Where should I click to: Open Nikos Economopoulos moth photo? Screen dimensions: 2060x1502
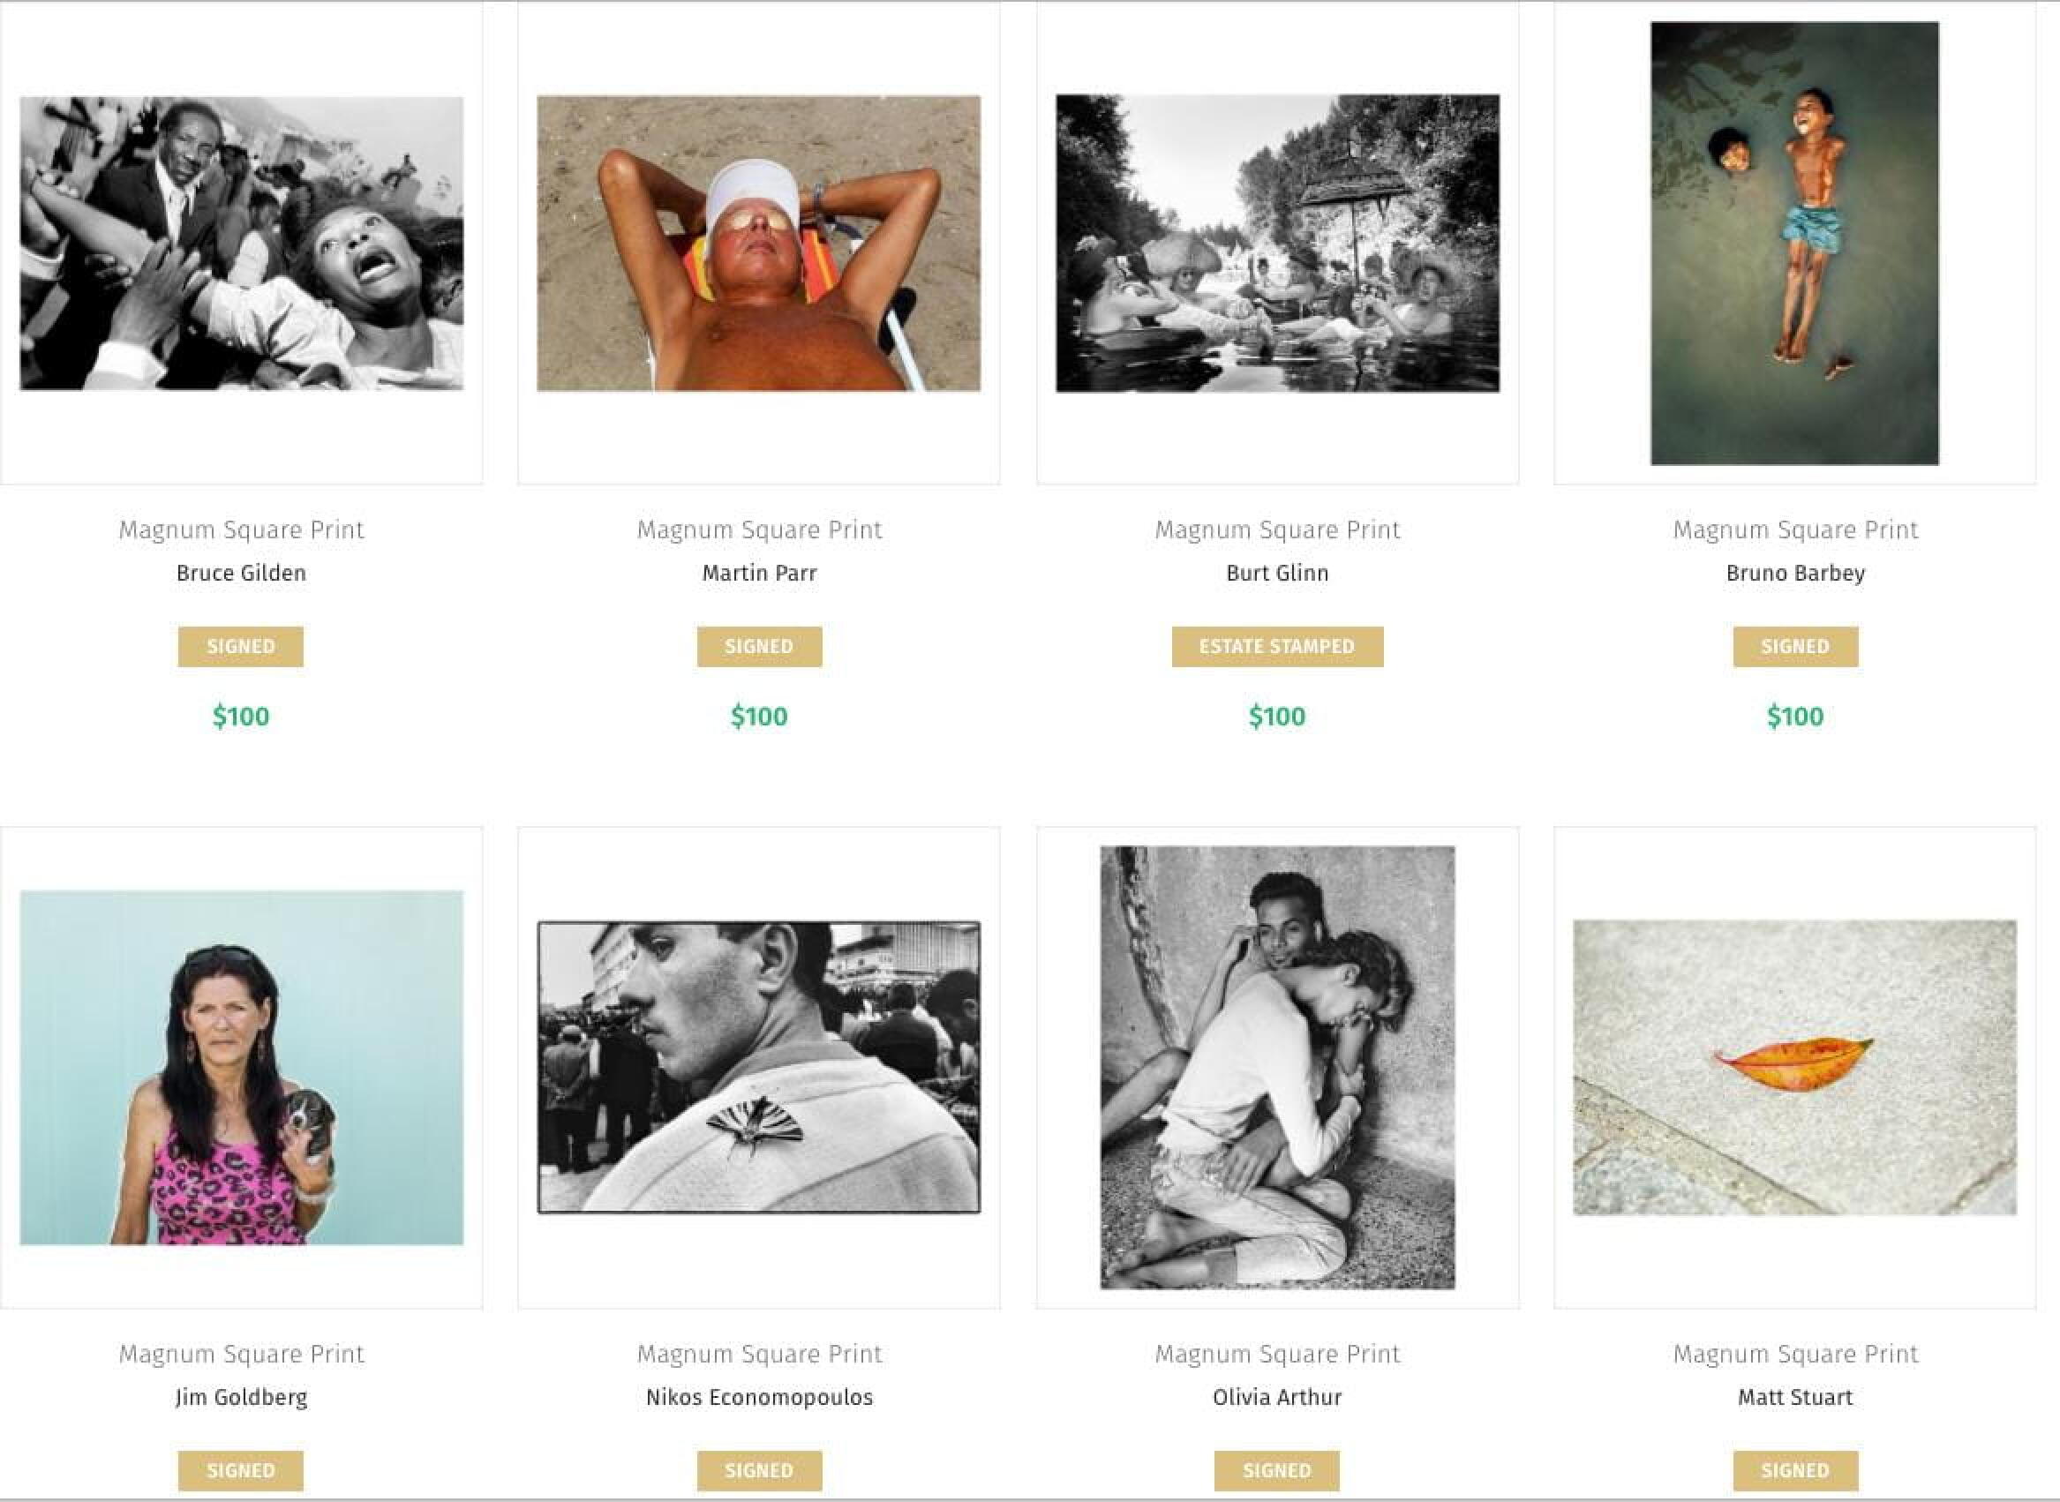point(758,1067)
